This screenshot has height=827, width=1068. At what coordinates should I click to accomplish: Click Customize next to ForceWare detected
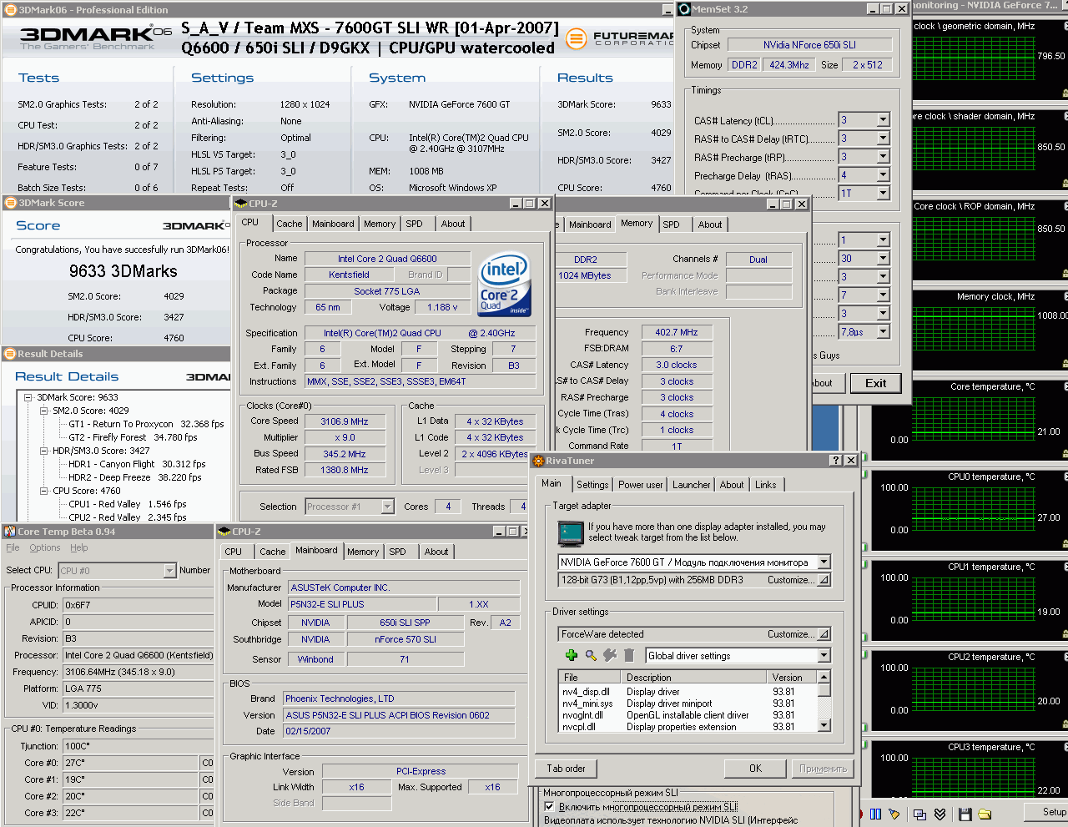tap(798, 634)
